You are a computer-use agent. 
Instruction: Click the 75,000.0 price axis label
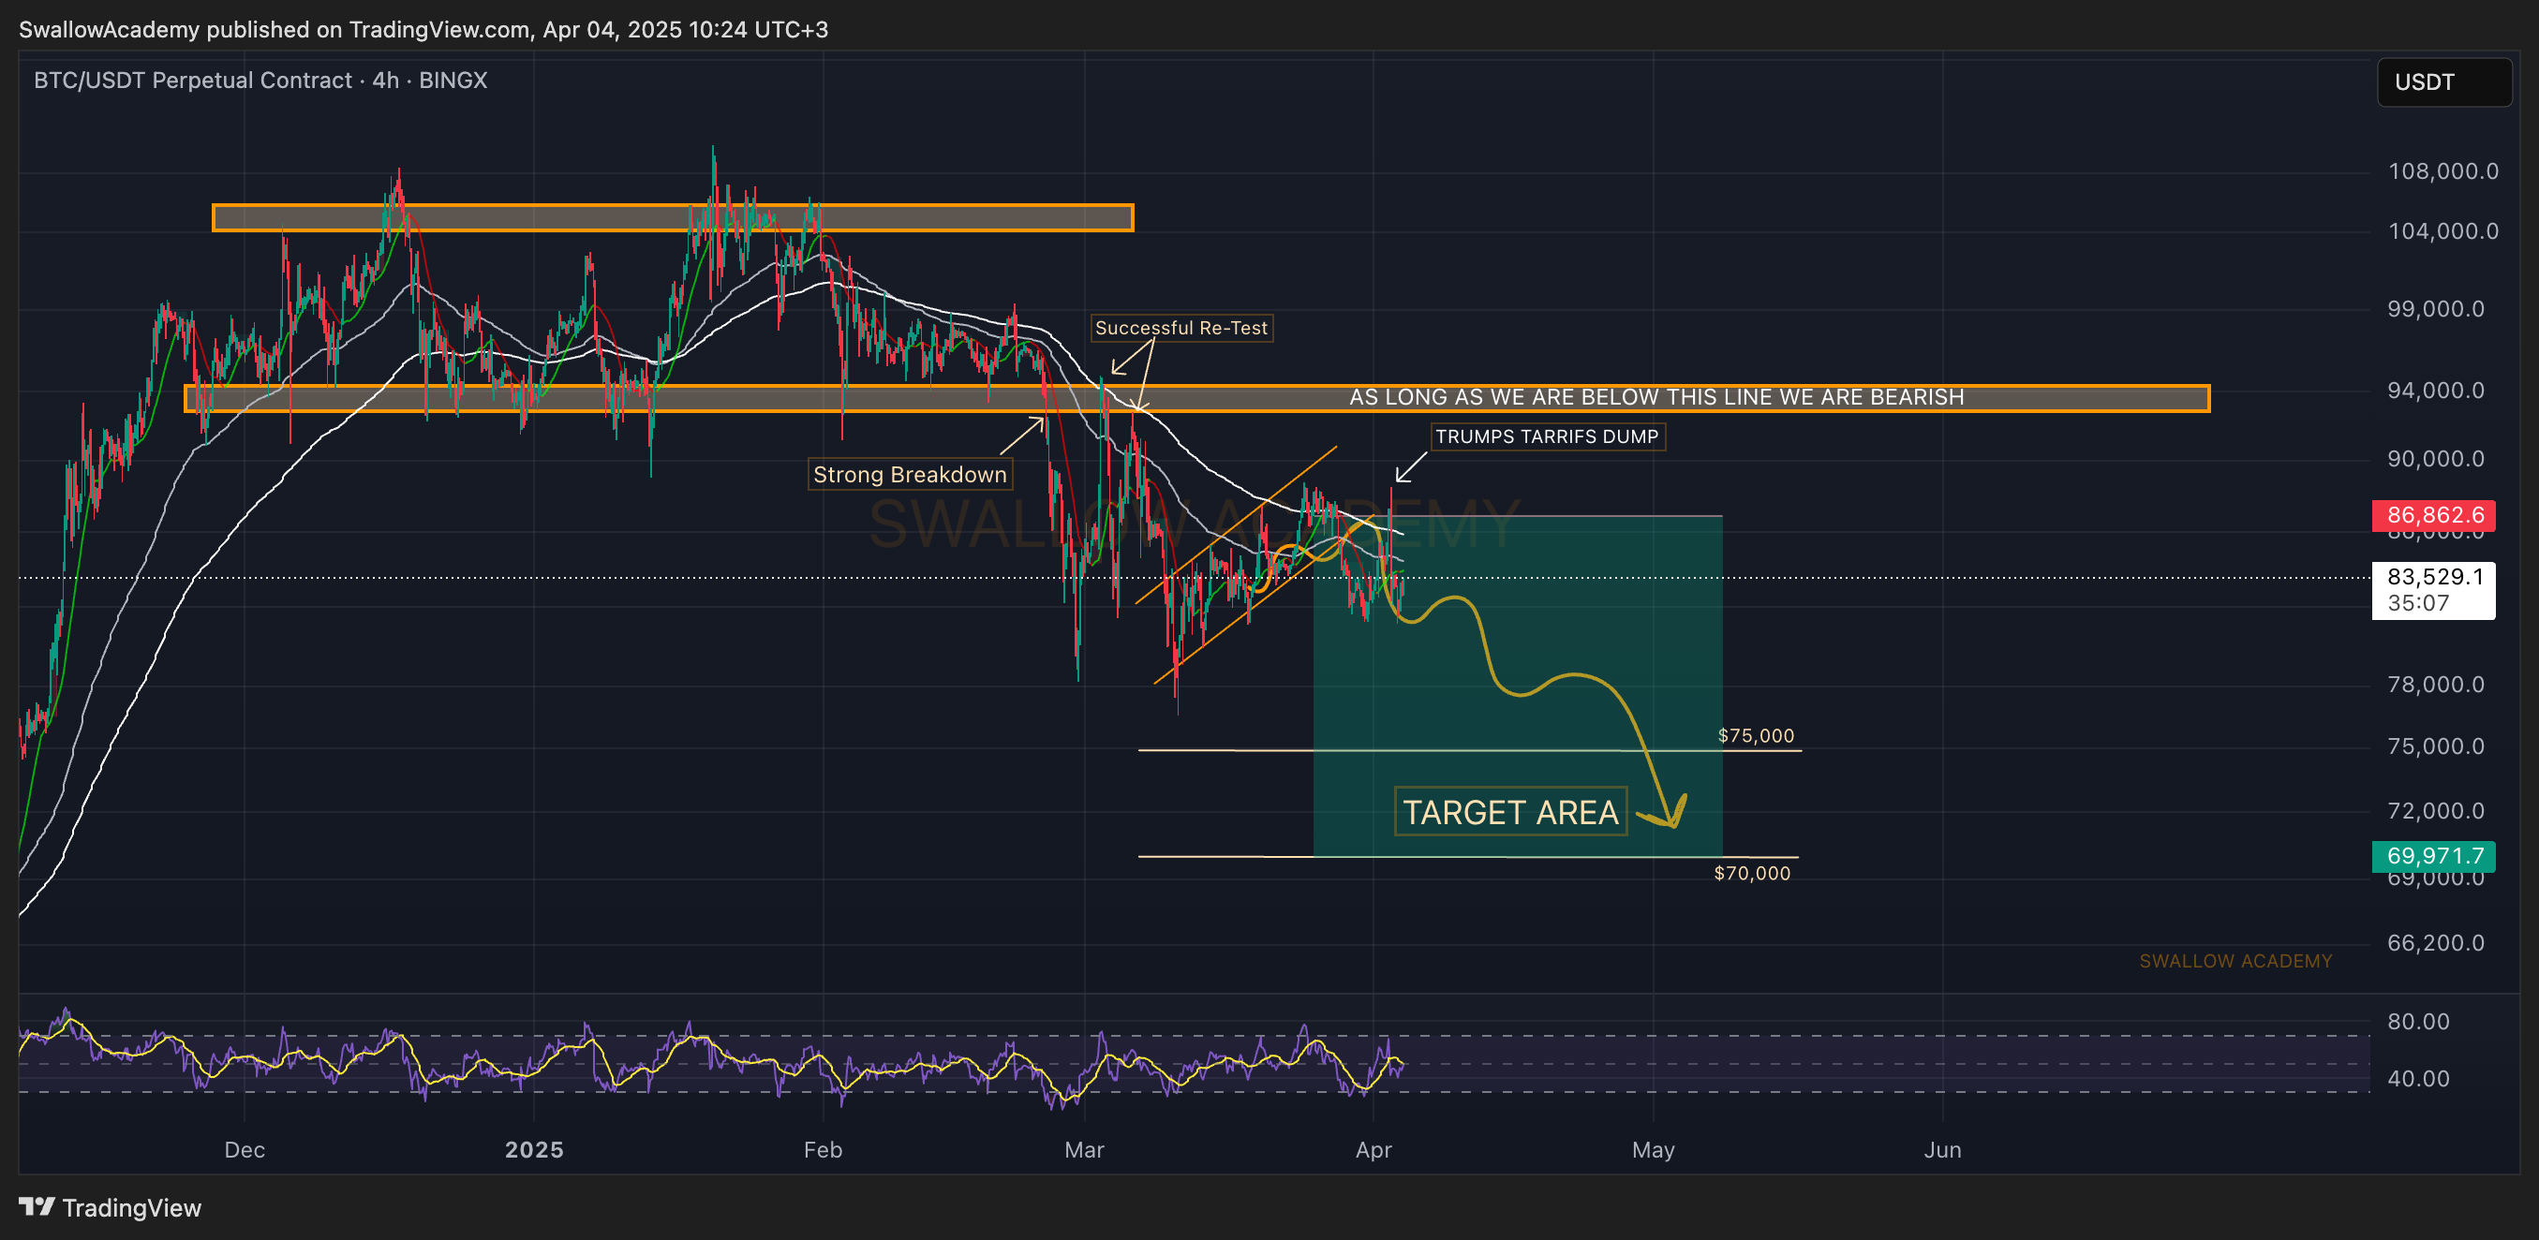click(2436, 746)
